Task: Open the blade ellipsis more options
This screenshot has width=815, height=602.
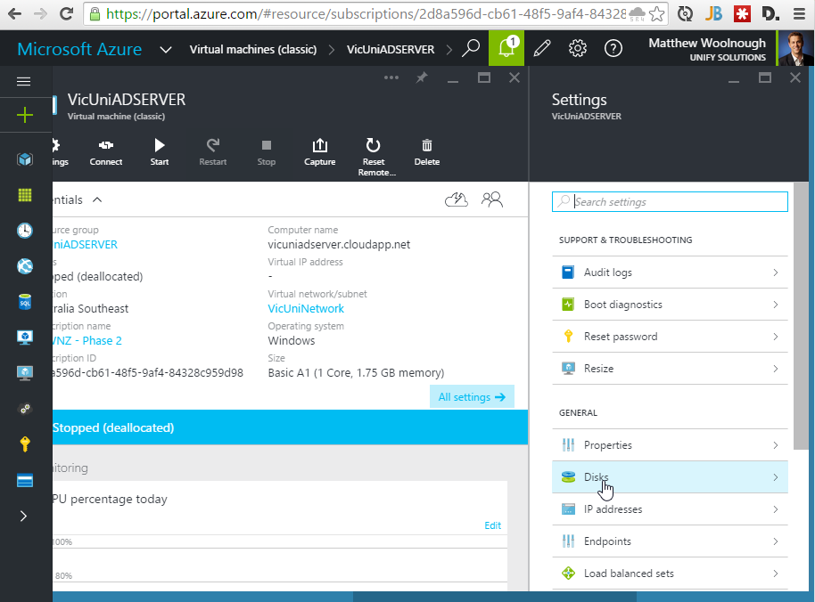Action: click(391, 77)
